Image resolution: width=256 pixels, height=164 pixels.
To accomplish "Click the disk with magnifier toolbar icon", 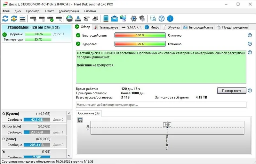I will [59, 19].
